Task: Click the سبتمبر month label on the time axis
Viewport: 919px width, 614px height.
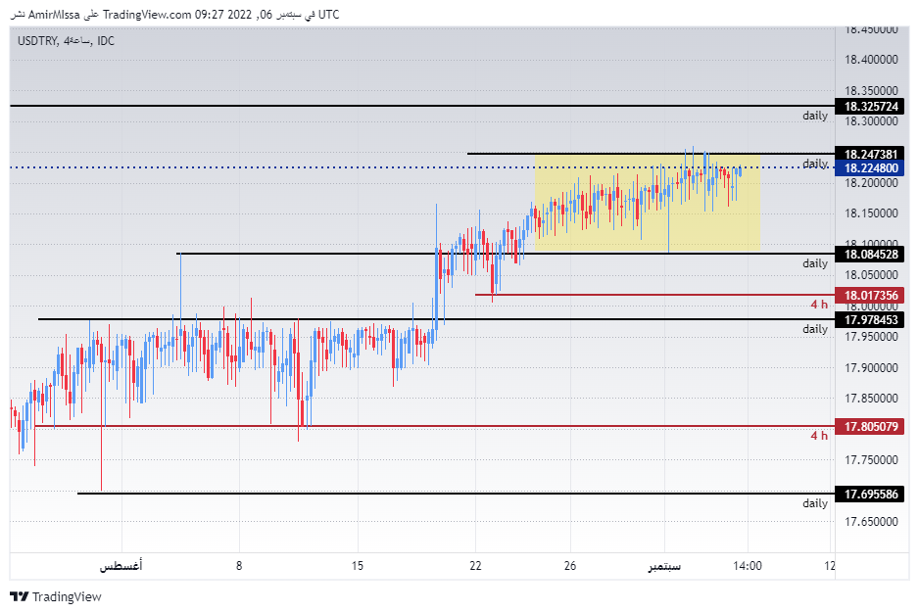Action: 664,566
